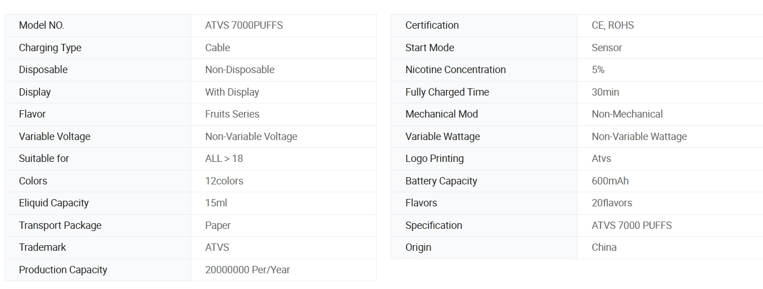Viewport: 763px width, 289px height.
Task: Click the Nicotine Concentration label
Action: click(455, 70)
